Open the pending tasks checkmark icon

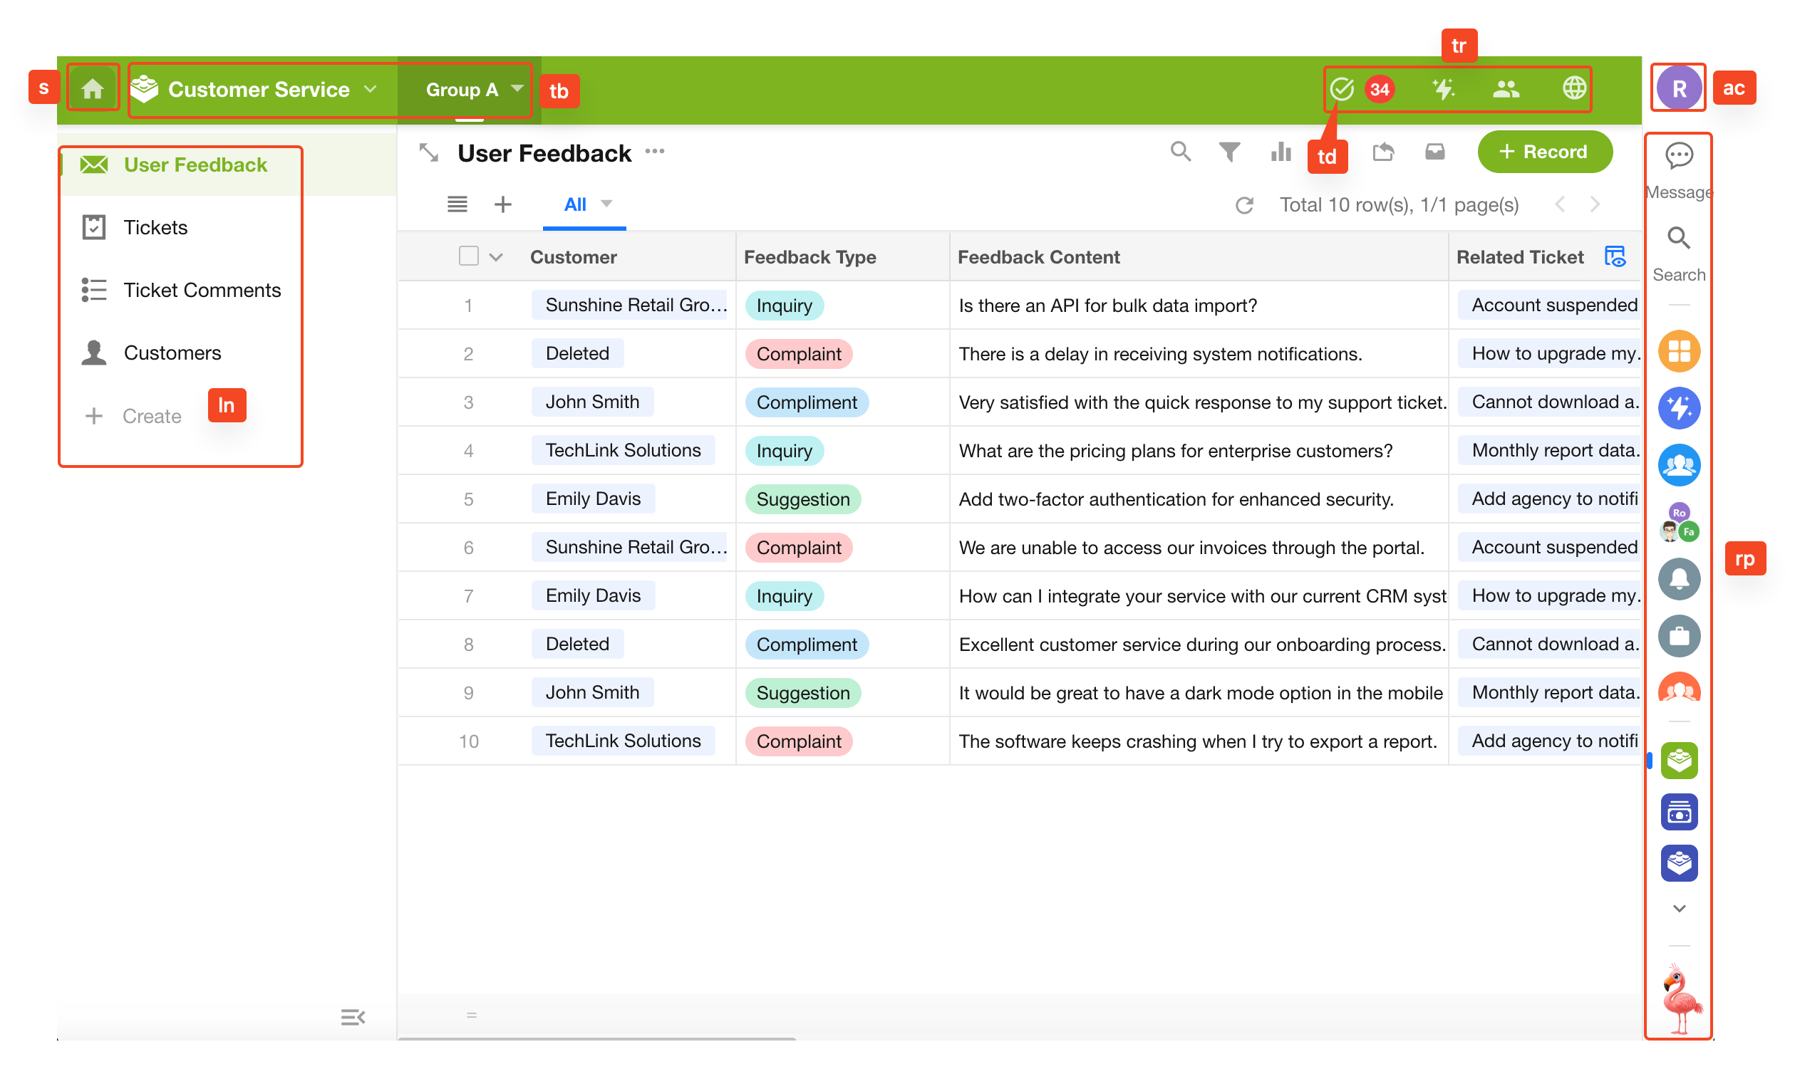1341,88
